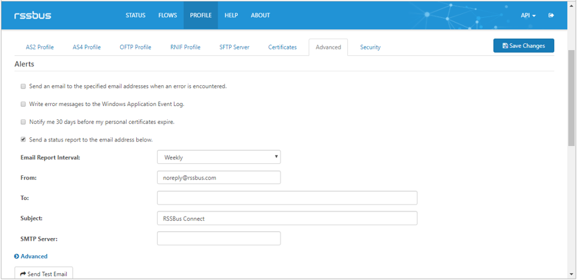Screen dimensions: 577x280
Task: Open the Email Report Interval dropdown
Action: pos(219,157)
